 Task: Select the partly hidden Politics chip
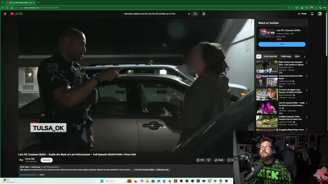point(297,56)
